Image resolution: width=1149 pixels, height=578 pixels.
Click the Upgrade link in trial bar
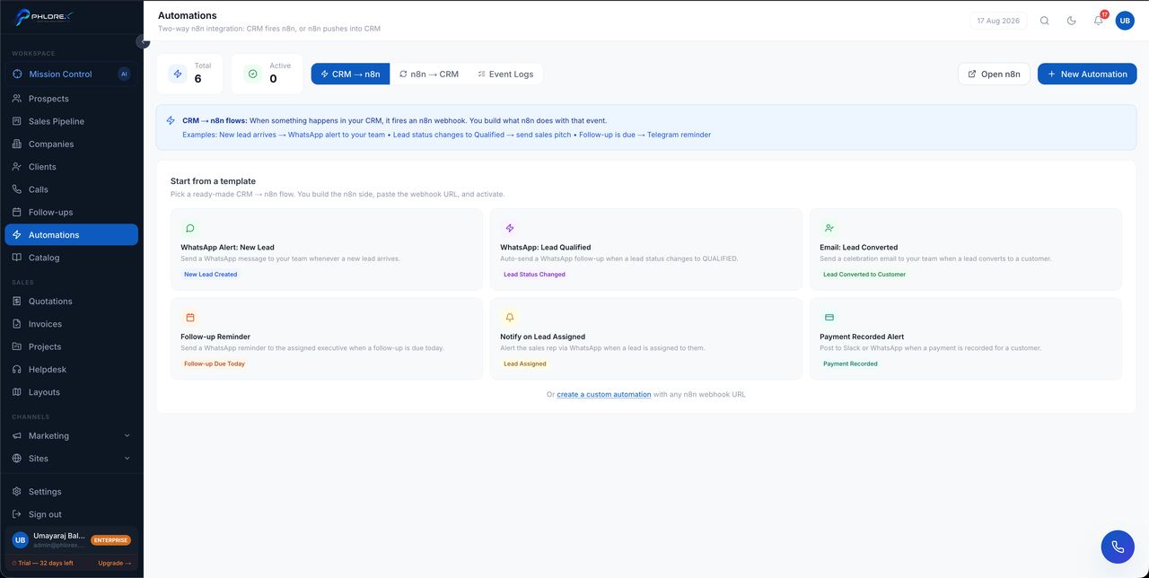(x=115, y=563)
